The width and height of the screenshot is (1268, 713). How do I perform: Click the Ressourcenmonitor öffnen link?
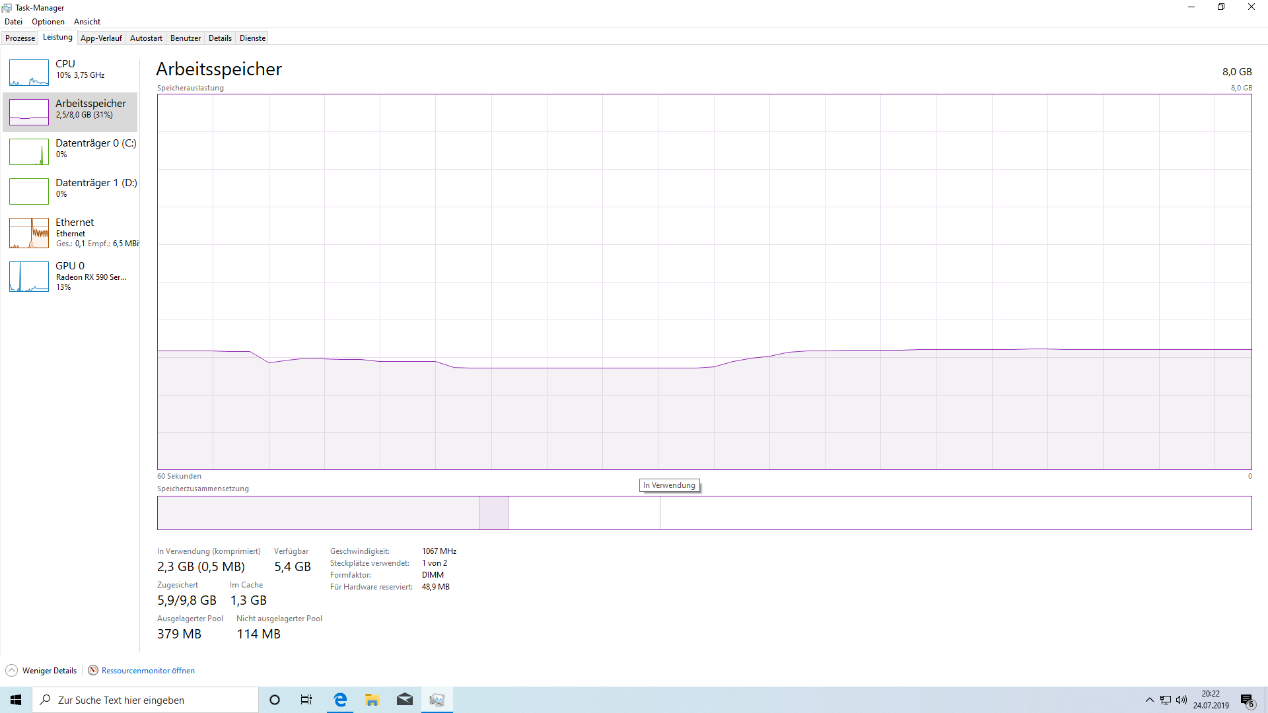tap(148, 671)
